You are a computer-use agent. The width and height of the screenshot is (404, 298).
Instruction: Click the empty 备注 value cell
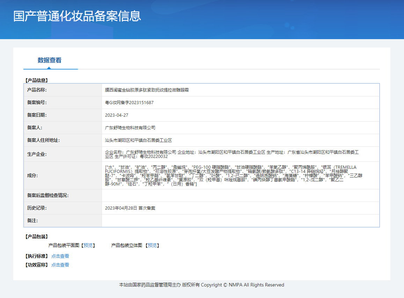point(240,221)
